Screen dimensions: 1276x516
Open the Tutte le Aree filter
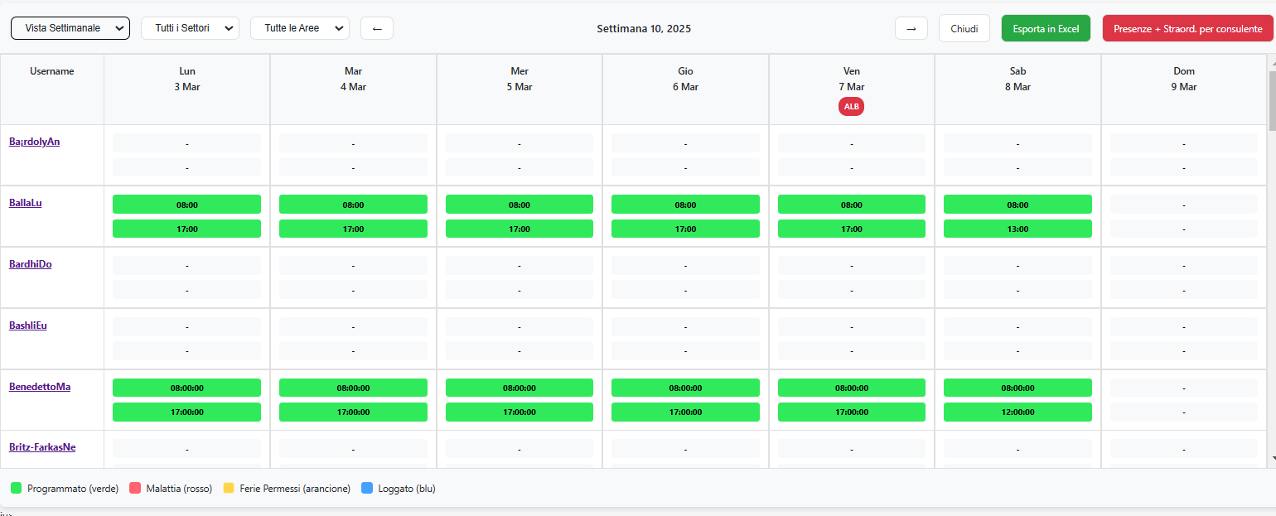click(x=299, y=28)
